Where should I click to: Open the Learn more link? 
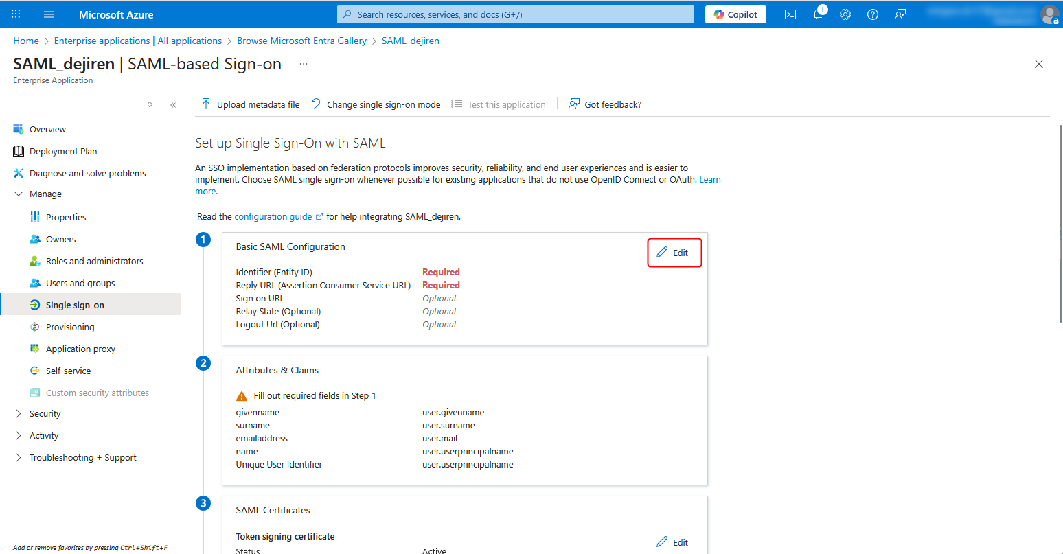[x=710, y=180]
